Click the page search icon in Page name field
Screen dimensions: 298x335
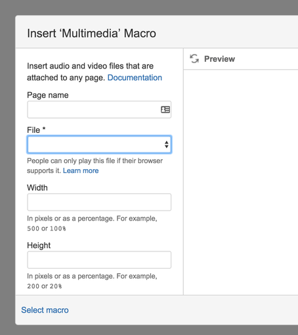(165, 109)
